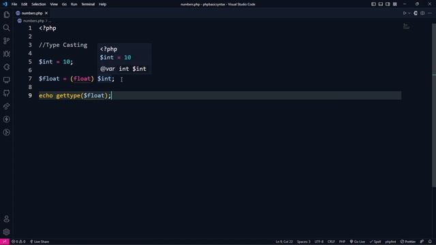
Task: Open the Go menu
Action: 64,4
